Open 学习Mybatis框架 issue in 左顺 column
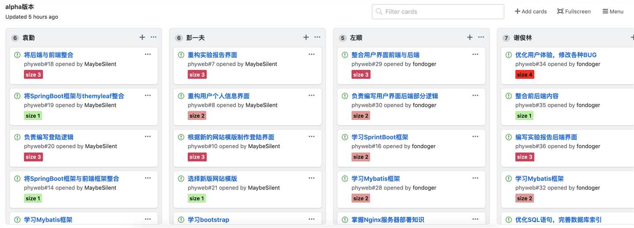The height and width of the screenshot is (228, 634). coord(376,179)
